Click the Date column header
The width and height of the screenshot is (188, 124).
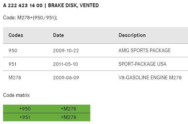(x=59, y=35)
